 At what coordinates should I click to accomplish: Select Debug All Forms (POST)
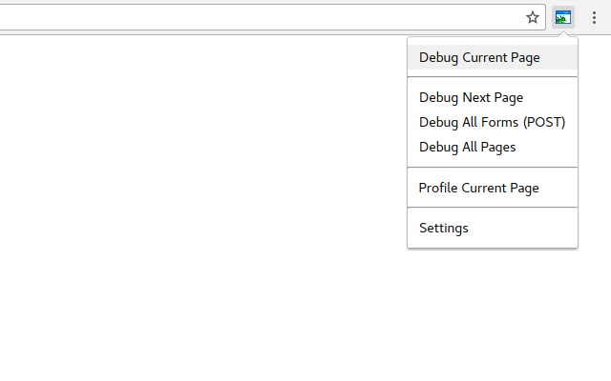492,122
